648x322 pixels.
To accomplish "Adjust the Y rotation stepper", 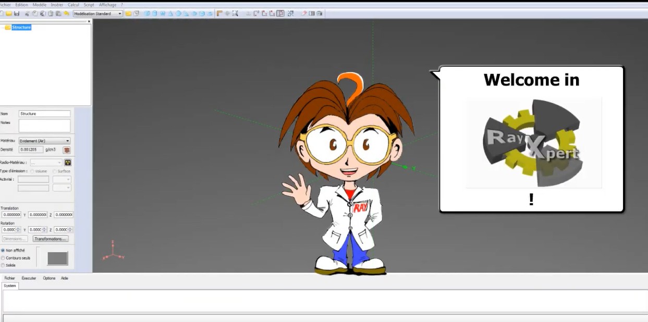I will 44,230.
